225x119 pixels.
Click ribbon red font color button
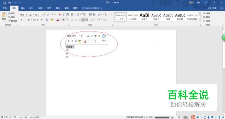(x=58, y=20)
